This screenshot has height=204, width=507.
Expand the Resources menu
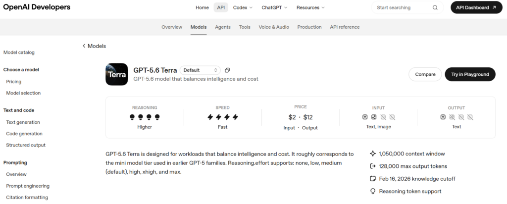[310, 7]
